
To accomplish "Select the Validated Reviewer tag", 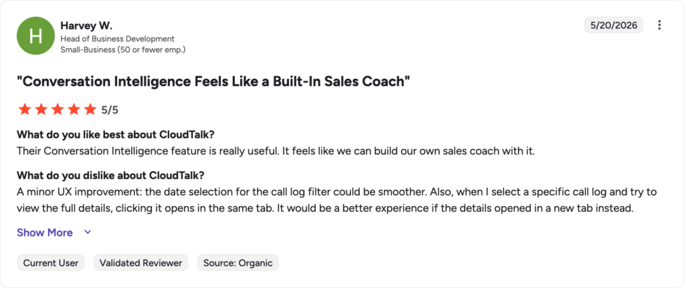I will [140, 263].
